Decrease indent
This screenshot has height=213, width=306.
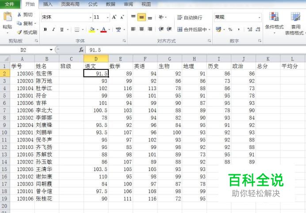coord(161,29)
